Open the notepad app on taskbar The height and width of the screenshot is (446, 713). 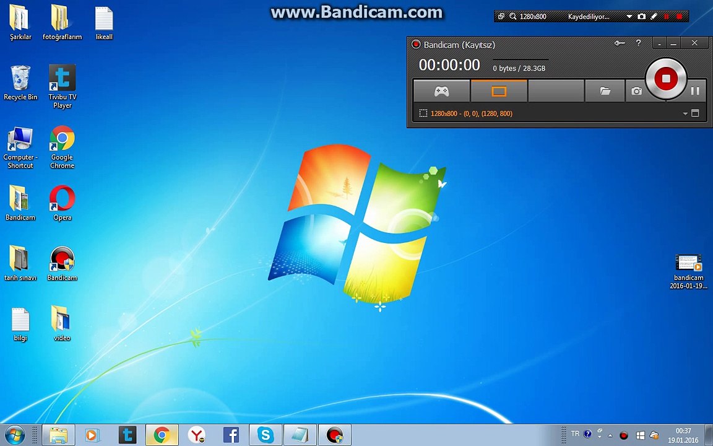[300, 435]
